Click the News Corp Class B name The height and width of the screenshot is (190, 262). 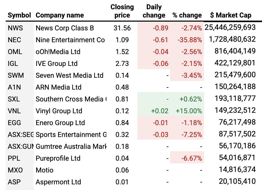point(65,28)
